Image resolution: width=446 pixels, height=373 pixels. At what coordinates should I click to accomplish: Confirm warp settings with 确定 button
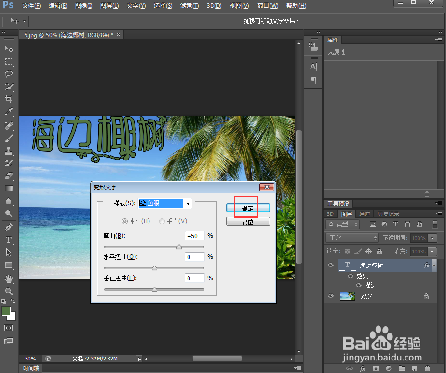[247, 208]
